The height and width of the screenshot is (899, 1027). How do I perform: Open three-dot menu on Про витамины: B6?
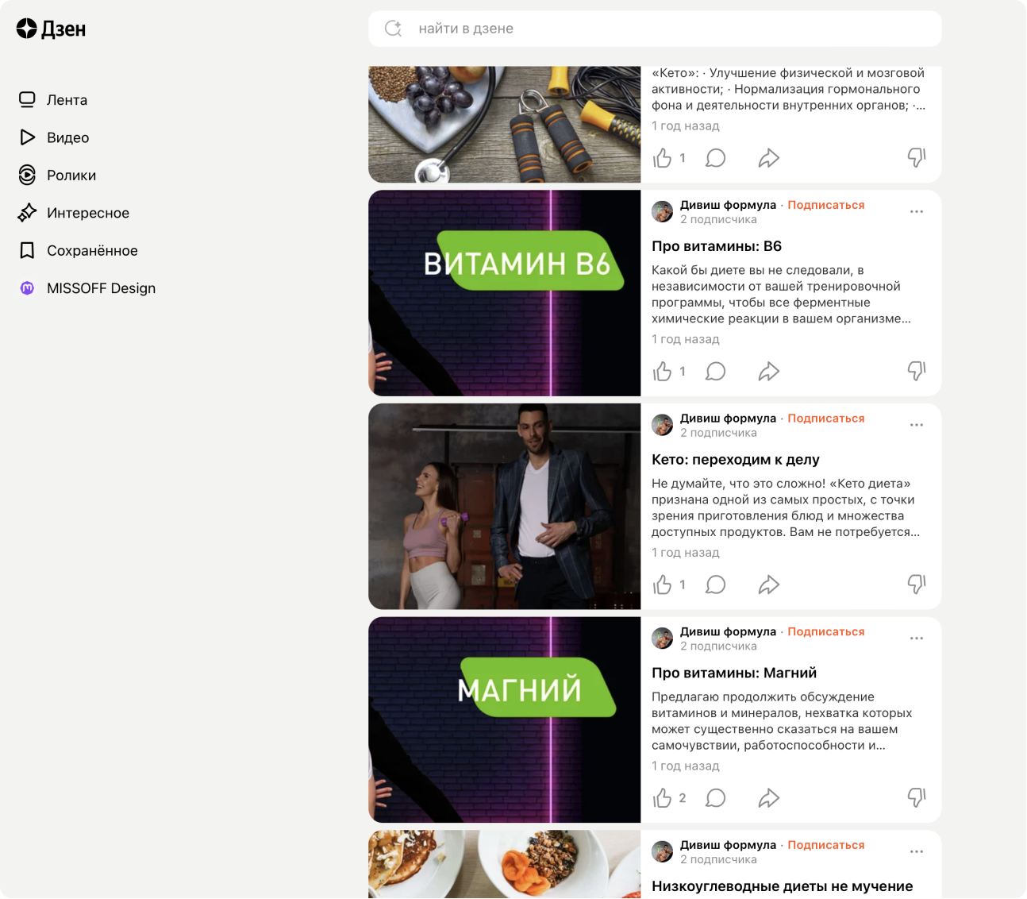[x=917, y=212]
